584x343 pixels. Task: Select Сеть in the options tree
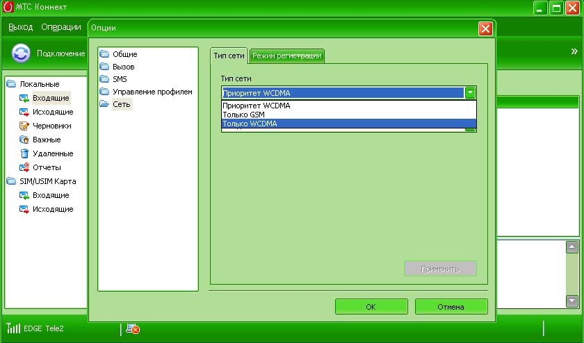tap(122, 104)
